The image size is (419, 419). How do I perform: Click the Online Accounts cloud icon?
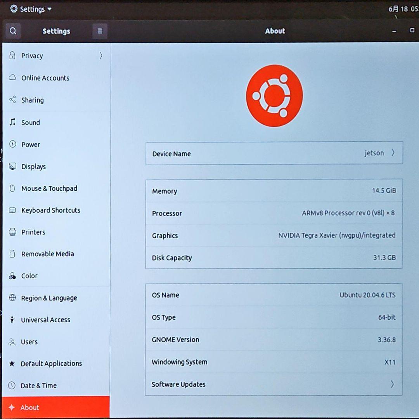point(12,78)
